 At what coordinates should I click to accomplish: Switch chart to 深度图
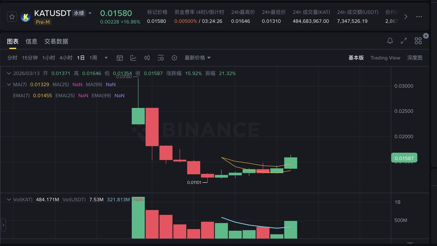pyautogui.click(x=415, y=58)
